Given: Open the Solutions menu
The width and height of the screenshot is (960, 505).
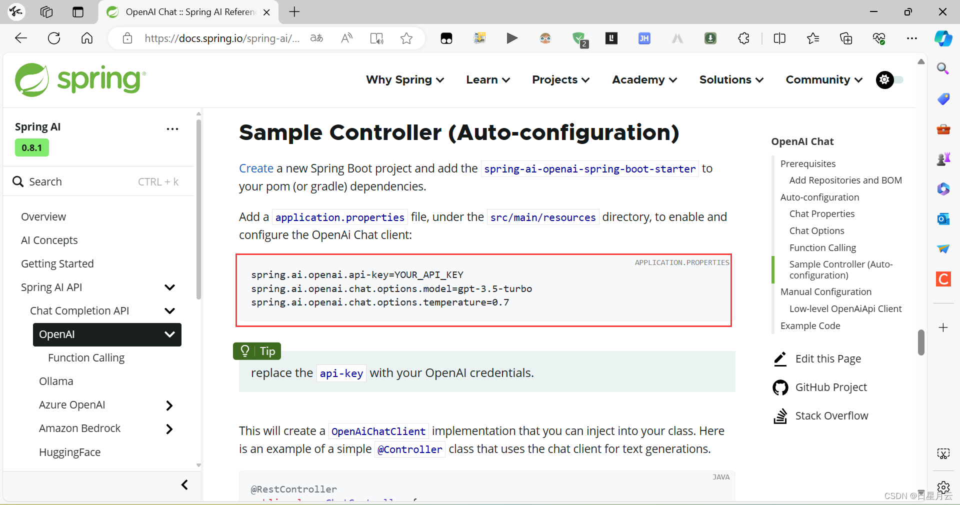Looking at the screenshot, I should [x=731, y=79].
